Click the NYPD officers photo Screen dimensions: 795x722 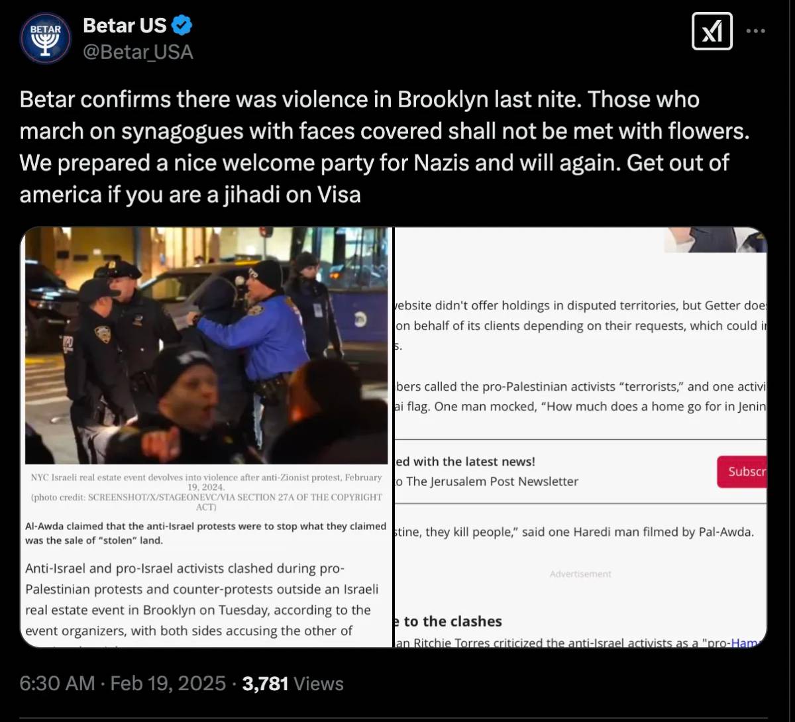(207, 345)
